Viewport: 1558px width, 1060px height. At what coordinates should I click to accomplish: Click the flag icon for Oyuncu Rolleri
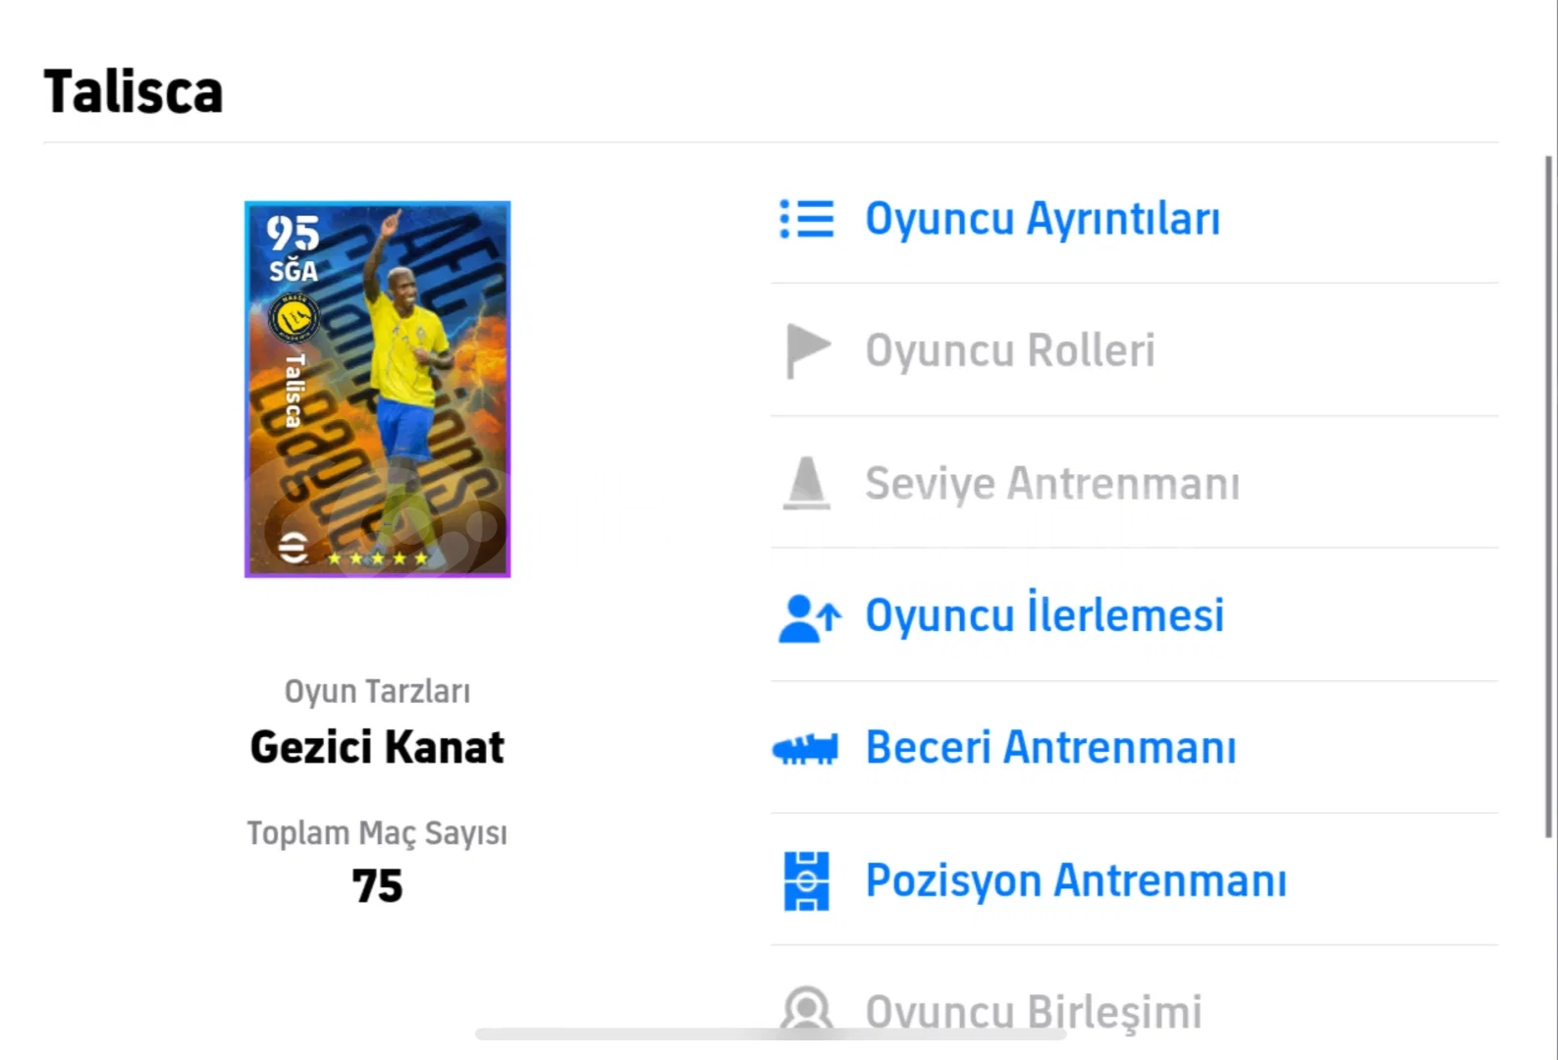coord(807,350)
